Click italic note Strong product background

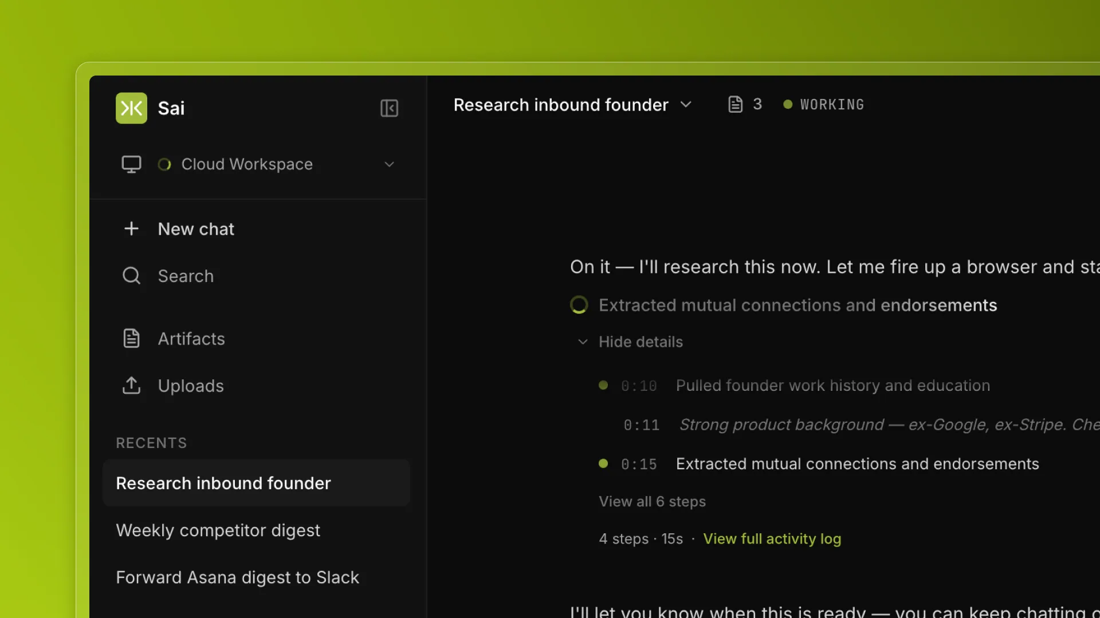tap(889, 425)
